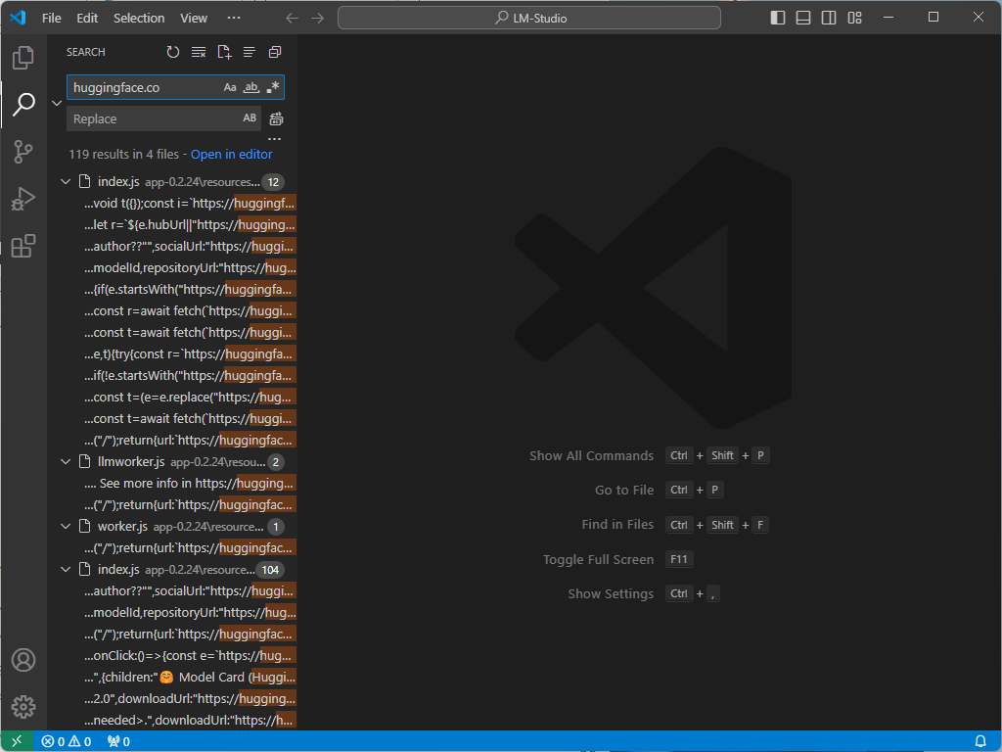Open result '...void t({});const i=`https://'

(x=190, y=204)
